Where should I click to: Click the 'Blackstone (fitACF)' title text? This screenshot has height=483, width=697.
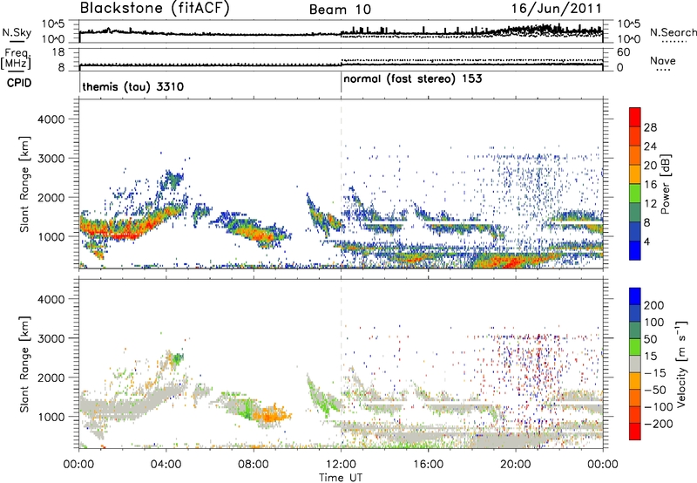point(155,9)
